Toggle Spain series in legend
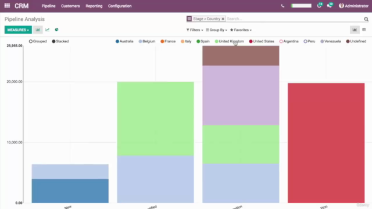The width and height of the screenshot is (372, 209). 203,41
